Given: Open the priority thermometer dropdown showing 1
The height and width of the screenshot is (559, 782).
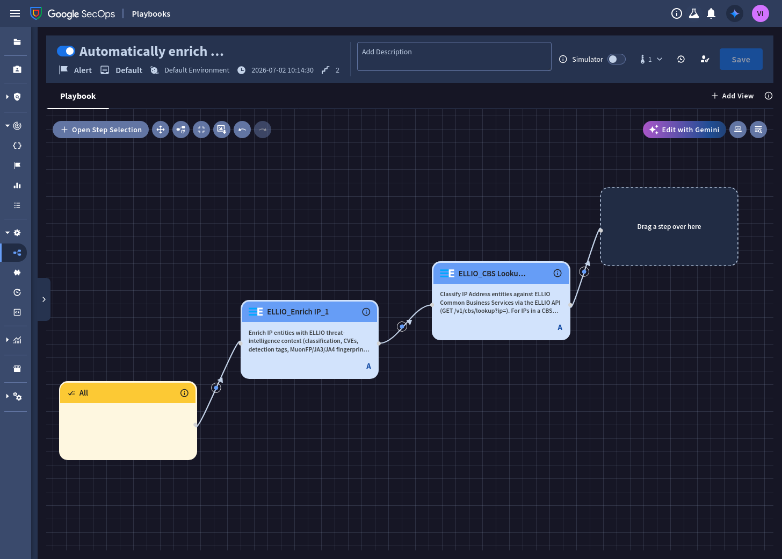Looking at the screenshot, I should point(651,59).
